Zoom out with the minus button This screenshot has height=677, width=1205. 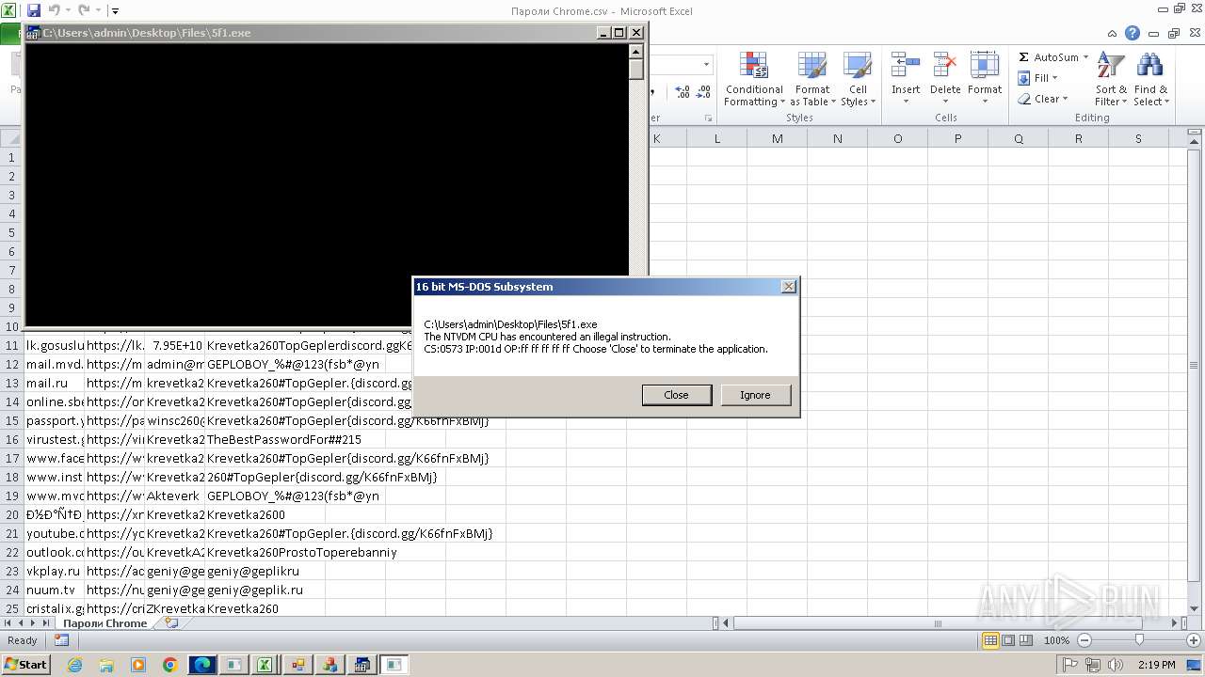click(x=1084, y=640)
